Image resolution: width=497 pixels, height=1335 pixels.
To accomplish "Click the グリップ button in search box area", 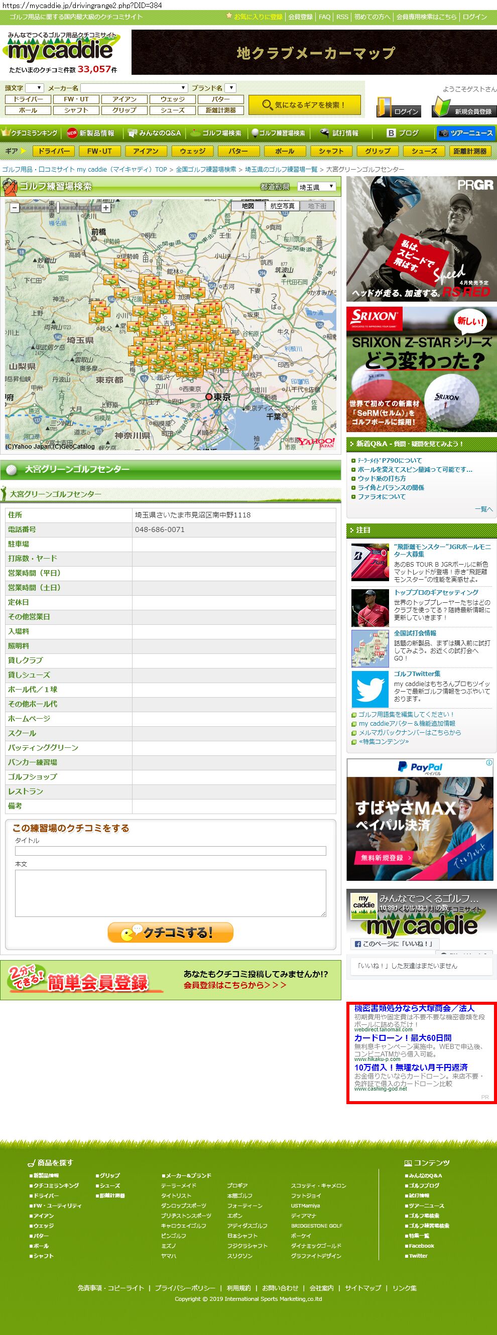I will pyautogui.click(x=125, y=110).
